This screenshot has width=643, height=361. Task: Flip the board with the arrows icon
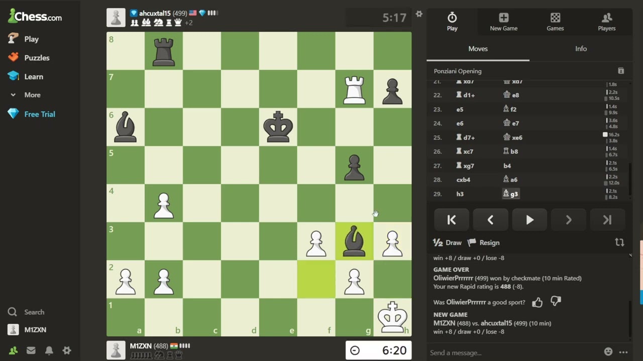coord(619,242)
